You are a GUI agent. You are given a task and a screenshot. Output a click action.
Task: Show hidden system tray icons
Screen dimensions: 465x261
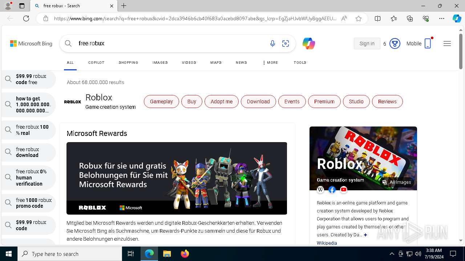392,254
